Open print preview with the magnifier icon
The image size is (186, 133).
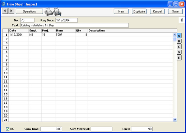[x=57, y=12]
